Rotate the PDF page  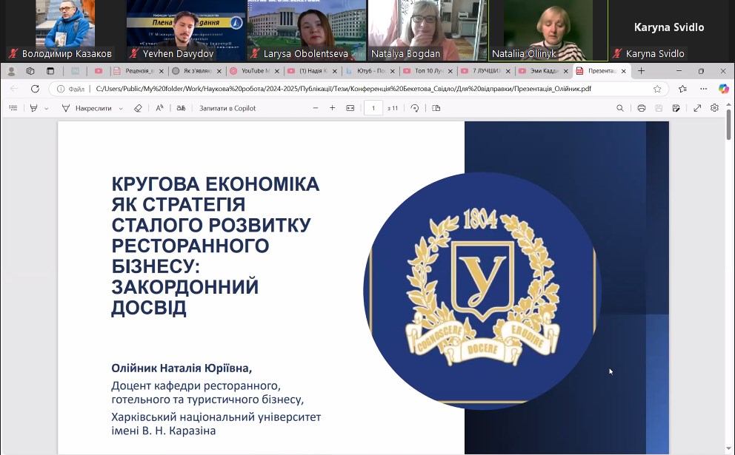coord(415,108)
